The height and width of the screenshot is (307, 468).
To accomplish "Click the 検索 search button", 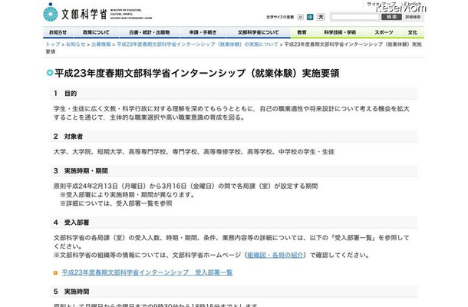I will 391,17.
